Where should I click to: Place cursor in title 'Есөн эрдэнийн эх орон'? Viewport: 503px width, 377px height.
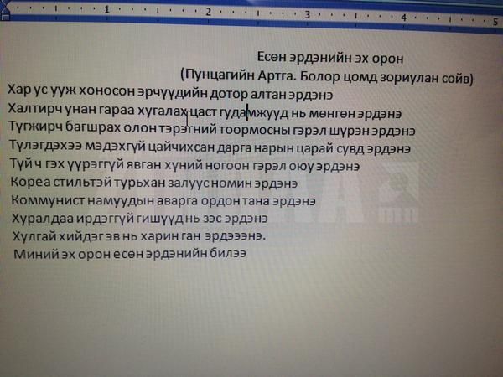coord(330,59)
